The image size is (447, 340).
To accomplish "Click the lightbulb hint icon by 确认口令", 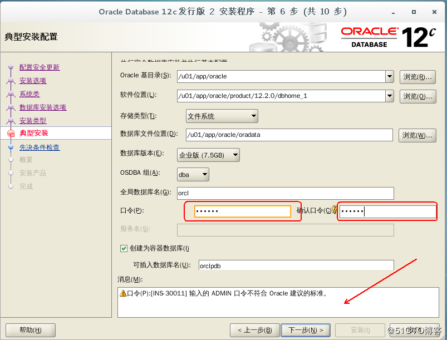I will pos(335,210).
